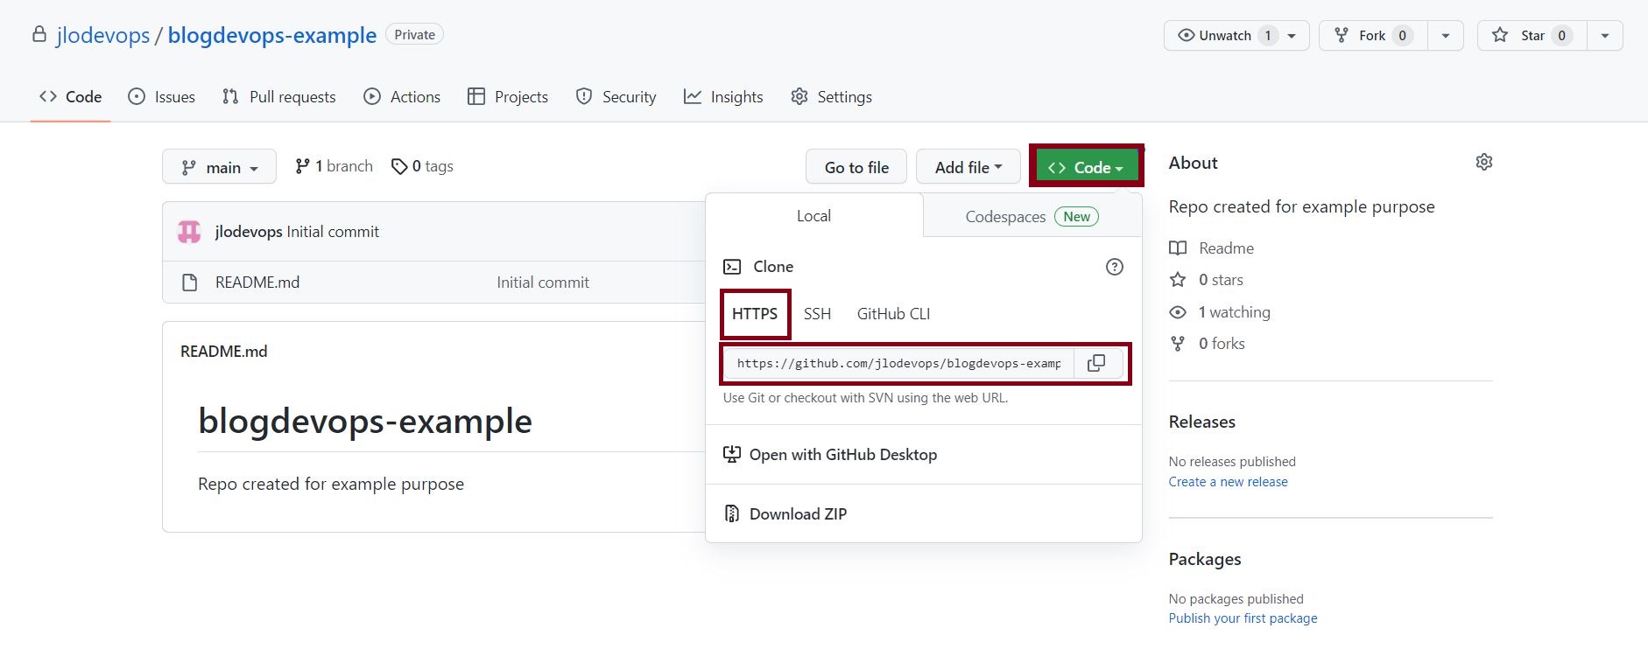Click Create a new release link
The image size is (1648, 670).
(x=1229, y=482)
